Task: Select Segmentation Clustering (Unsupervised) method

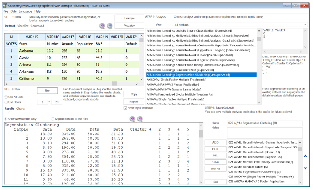Action: pyautogui.click(x=201, y=75)
